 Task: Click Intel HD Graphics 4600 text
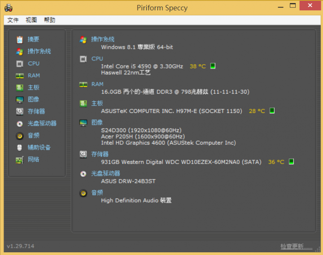pyautogui.click(x=168, y=143)
